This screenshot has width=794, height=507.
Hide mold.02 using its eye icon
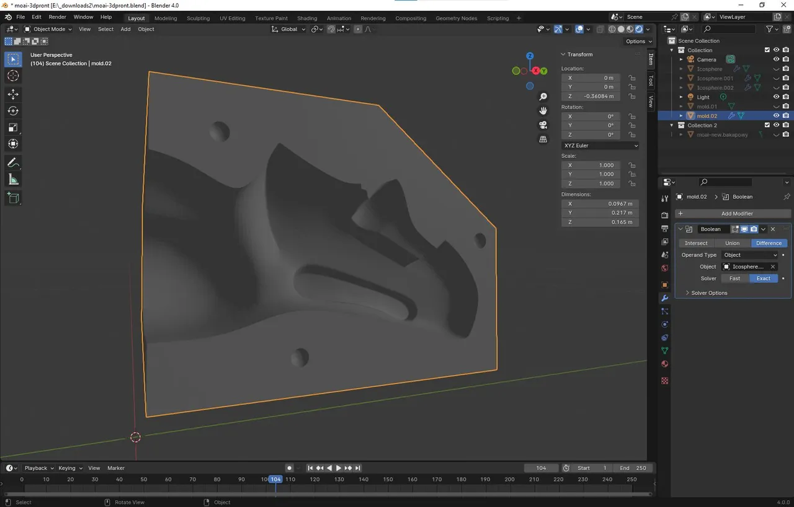point(776,115)
